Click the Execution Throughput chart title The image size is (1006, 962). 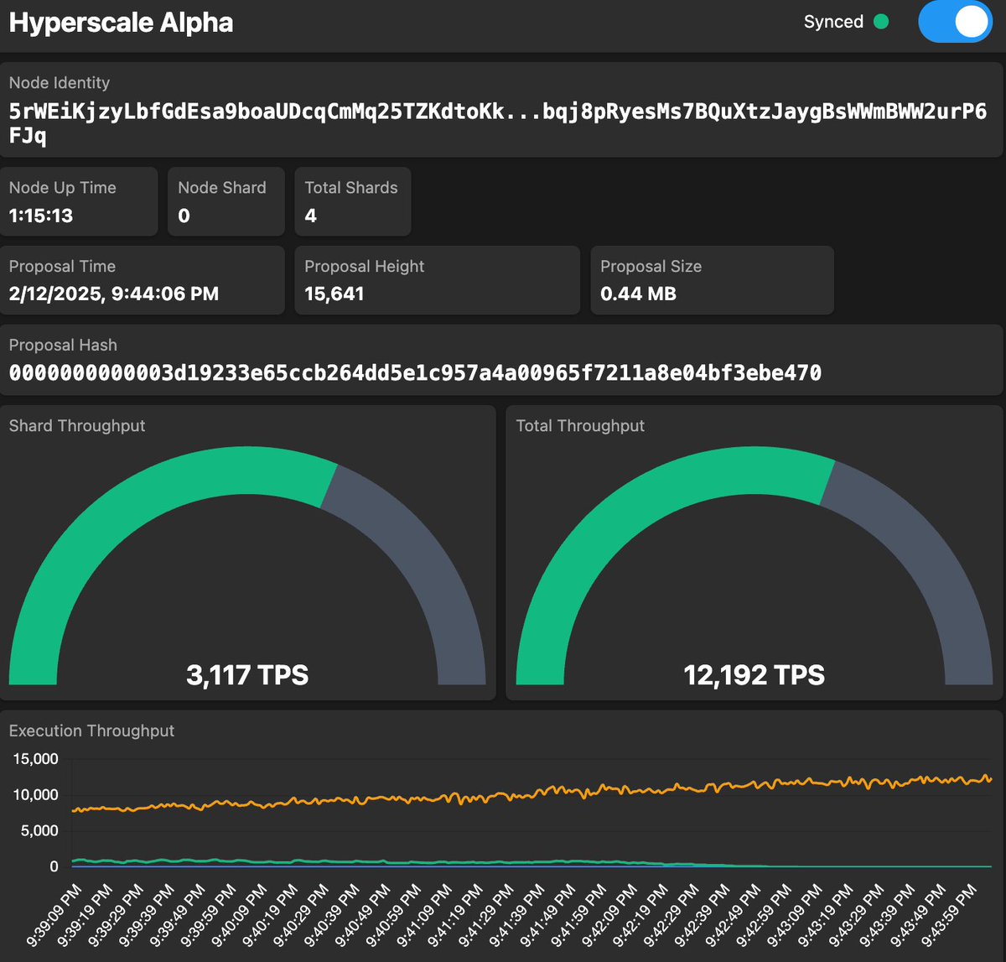tap(91, 731)
